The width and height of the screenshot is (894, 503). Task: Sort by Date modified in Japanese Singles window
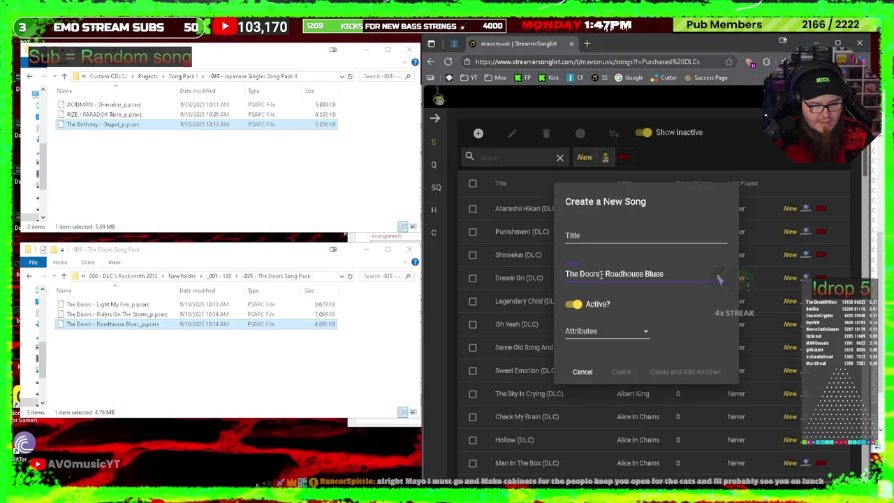(198, 91)
